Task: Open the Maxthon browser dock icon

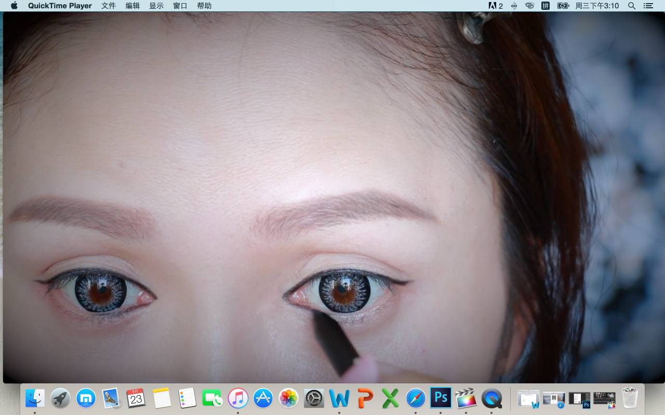Action: pyautogui.click(x=86, y=398)
